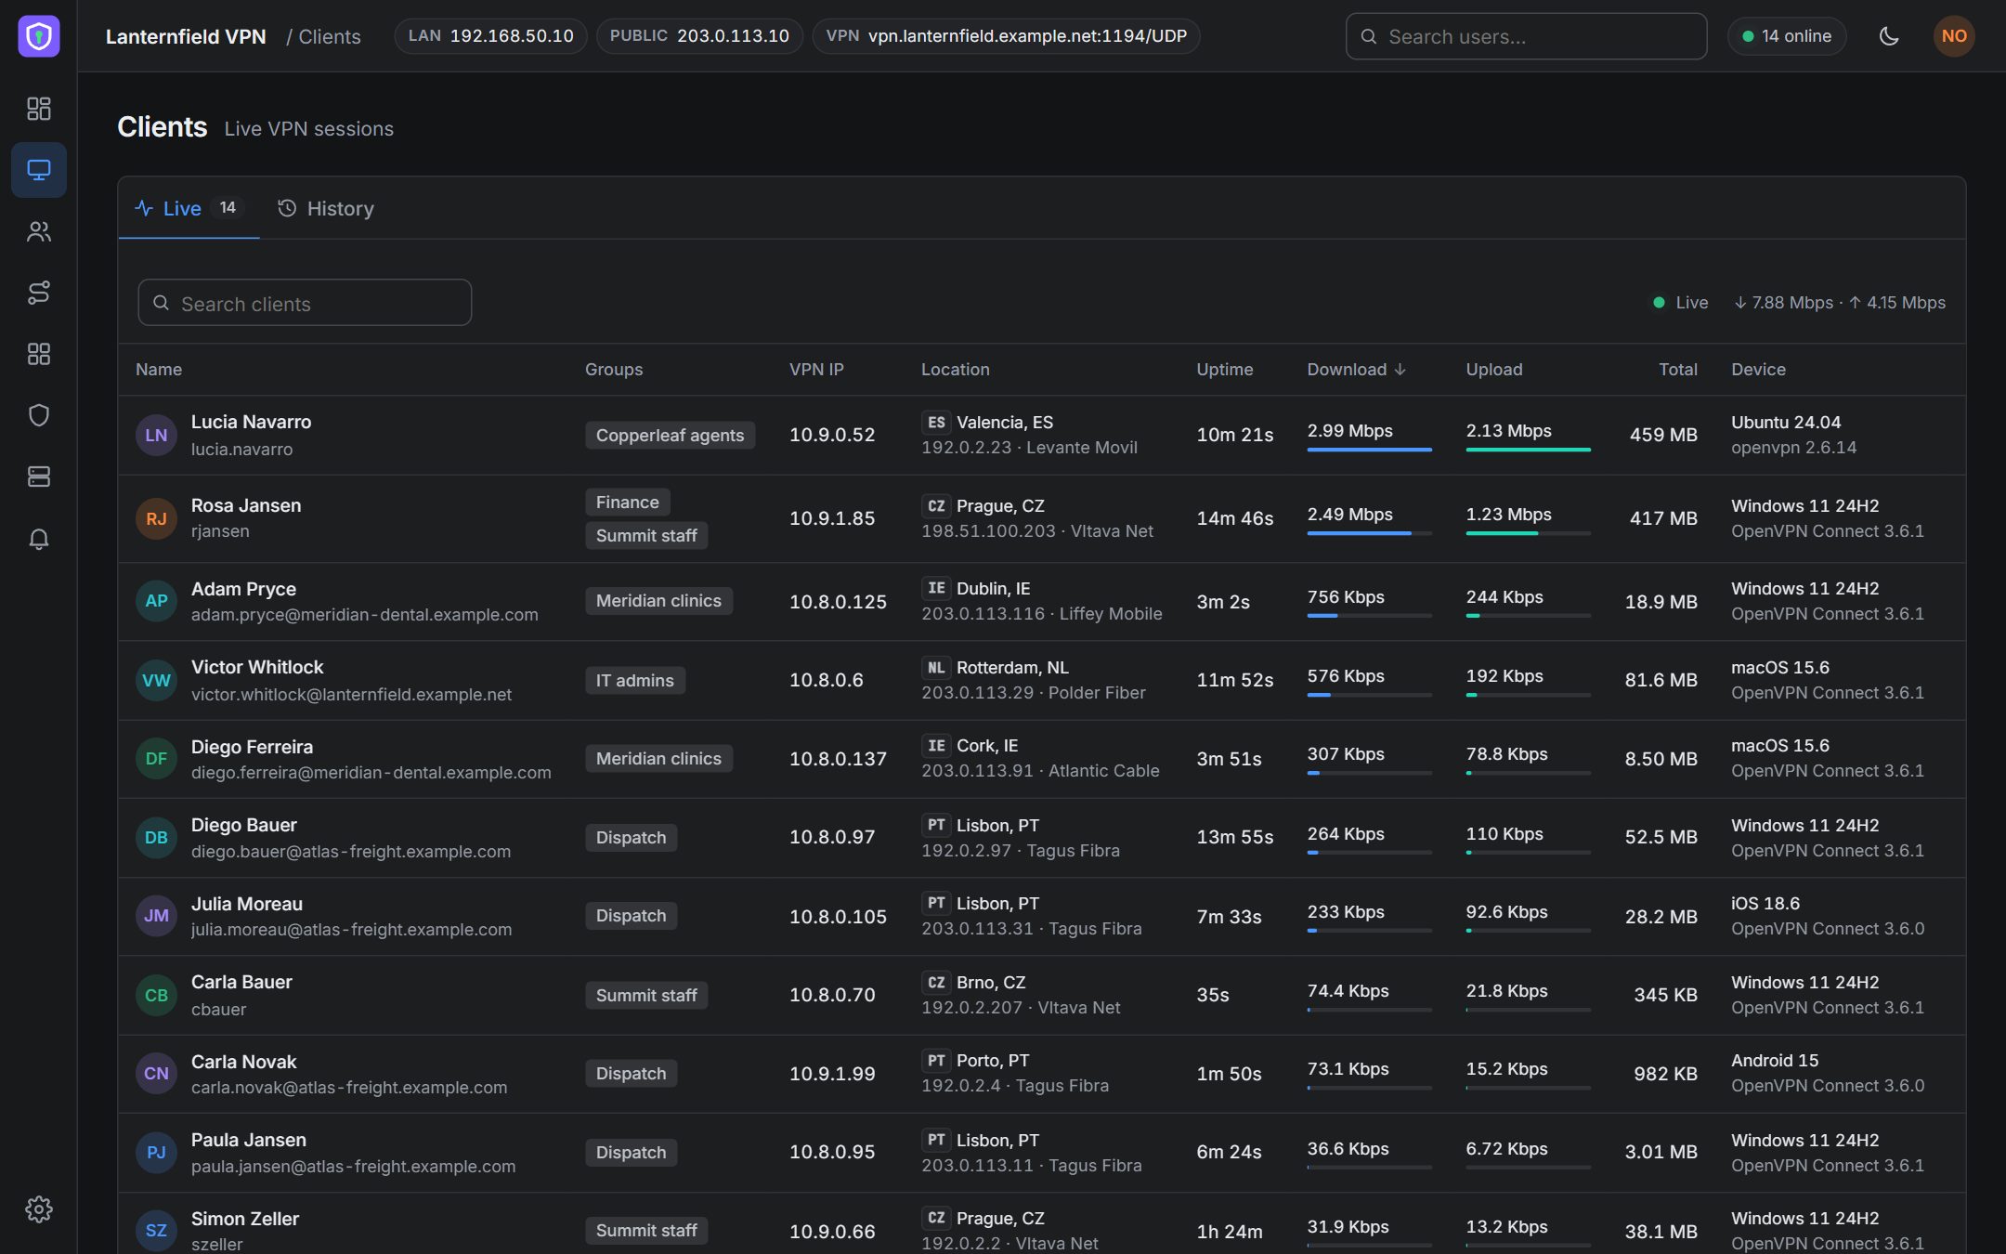Sort by the Upload column header

click(1494, 370)
